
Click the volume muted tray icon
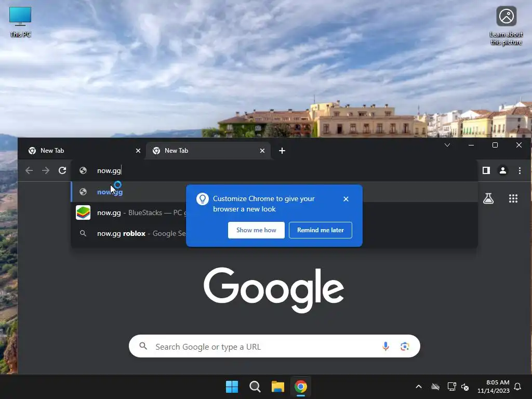(x=465, y=387)
